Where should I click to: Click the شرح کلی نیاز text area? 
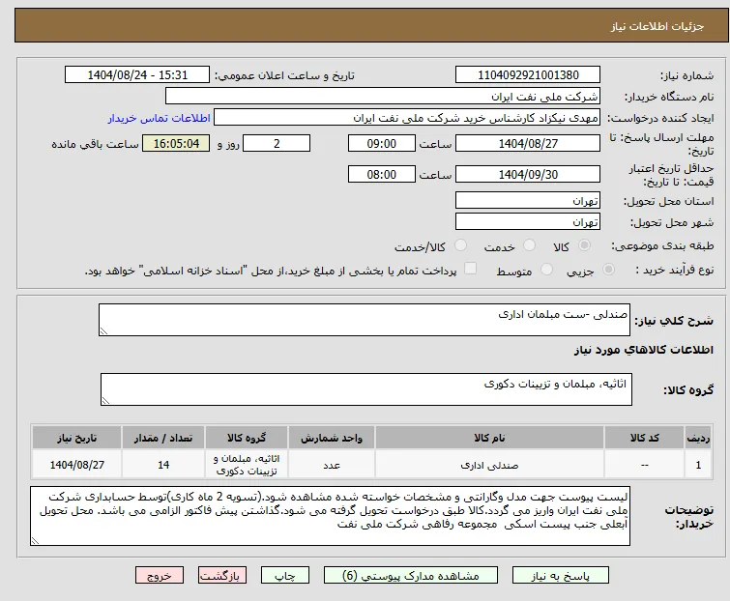point(365,320)
